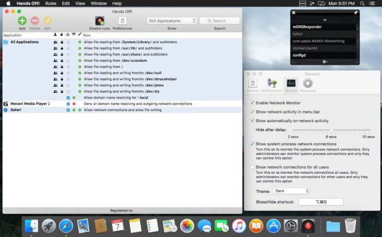The height and width of the screenshot is (237, 382).
Task: Open the GUI Applications show dropdown
Action: [x=172, y=21]
